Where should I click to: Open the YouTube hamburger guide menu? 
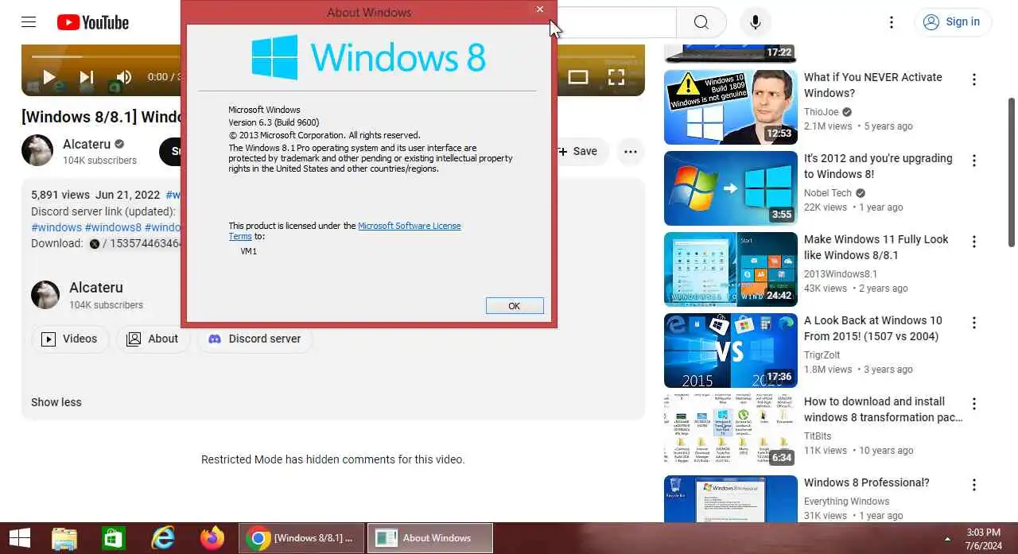click(x=29, y=22)
